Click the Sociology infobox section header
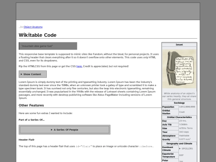 (179, 103)
